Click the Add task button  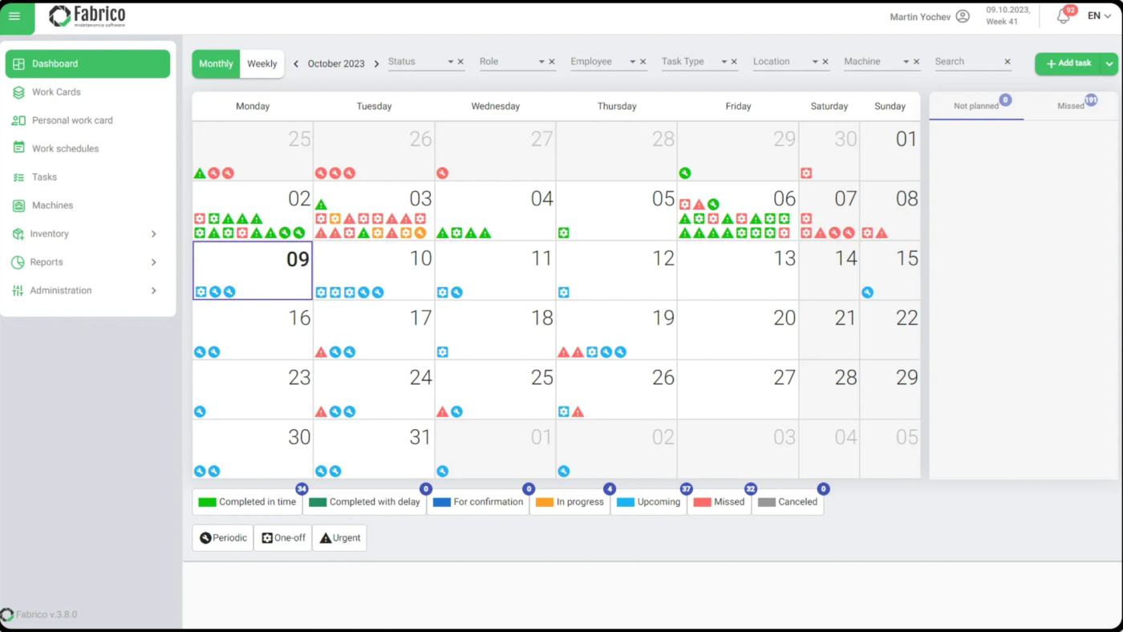pyautogui.click(x=1068, y=63)
